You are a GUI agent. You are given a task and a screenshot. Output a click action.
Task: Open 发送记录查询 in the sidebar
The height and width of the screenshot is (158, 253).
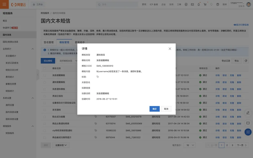tap(12, 63)
